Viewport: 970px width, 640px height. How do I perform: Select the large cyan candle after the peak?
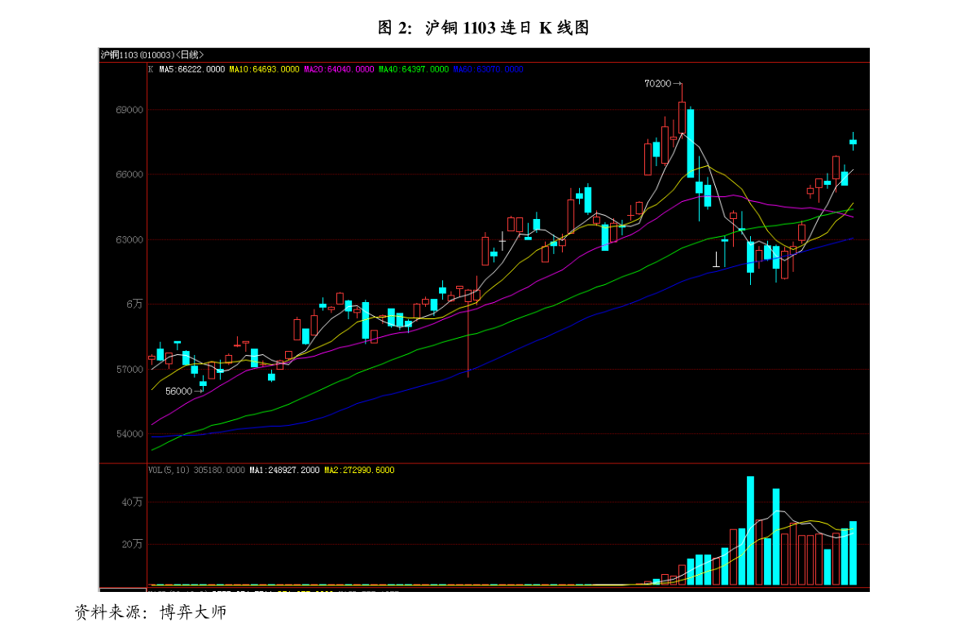(691, 142)
